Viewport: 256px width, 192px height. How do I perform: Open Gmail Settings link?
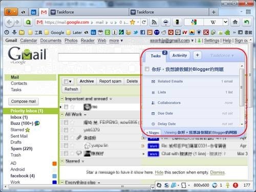point(211,40)
